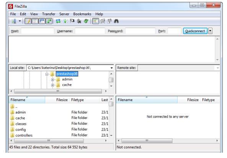The height and width of the screenshot is (158, 227).
Task: Select the cache folder in file list
Action: click(x=59, y=118)
